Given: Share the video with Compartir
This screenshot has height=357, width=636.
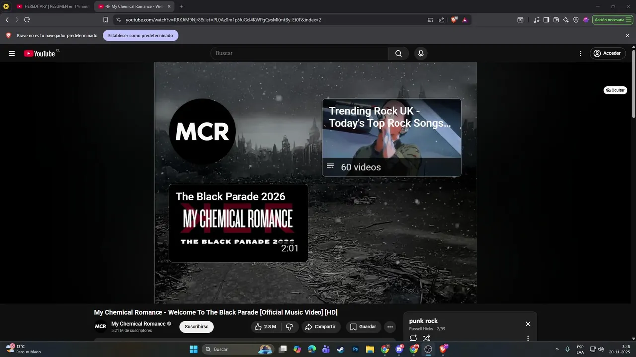Looking at the screenshot, I should pyautogui.click(x=320, y=327).
